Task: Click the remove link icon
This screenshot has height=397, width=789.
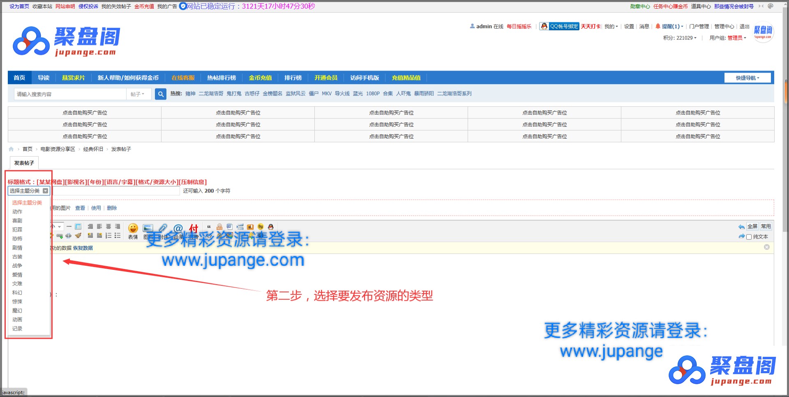Action: point(69,235)
